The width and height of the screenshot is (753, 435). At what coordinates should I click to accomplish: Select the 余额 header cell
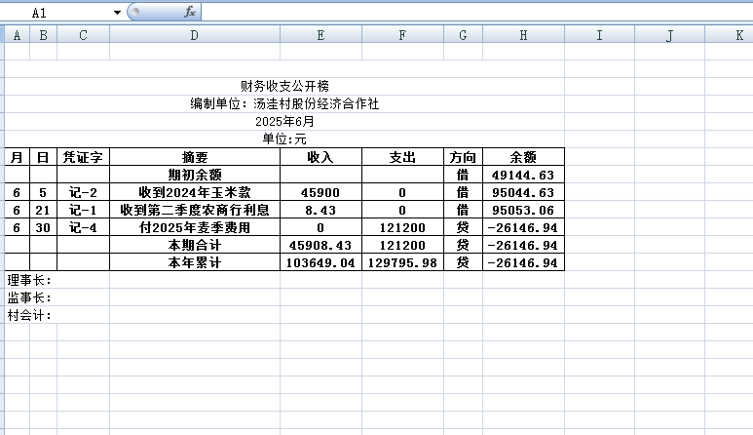523,157
